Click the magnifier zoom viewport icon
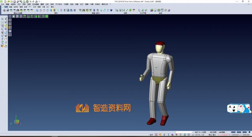Image resolution: width=252 pixels, height=137 pixels. click(x=21, y=16)
